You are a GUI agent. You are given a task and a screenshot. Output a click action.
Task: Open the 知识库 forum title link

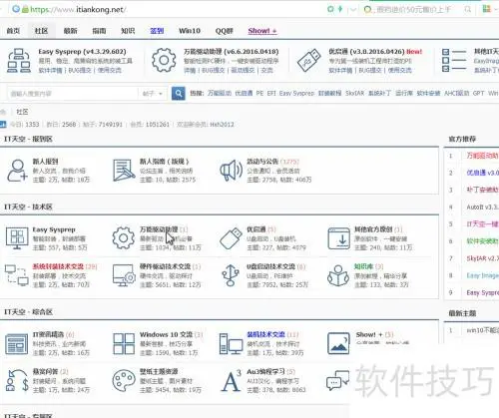click(x=363, y=266)
